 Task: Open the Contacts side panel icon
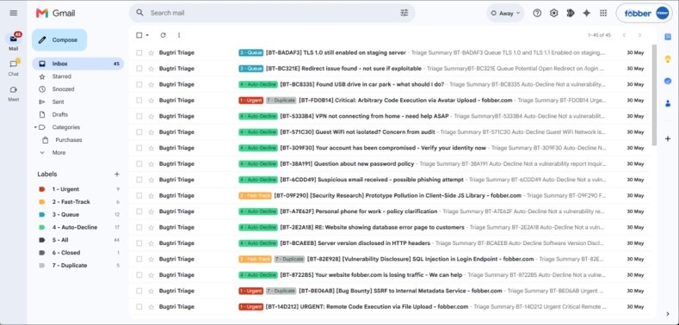[667, 103]
